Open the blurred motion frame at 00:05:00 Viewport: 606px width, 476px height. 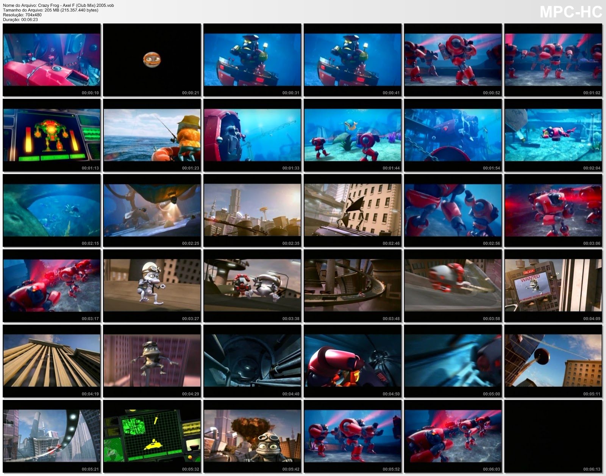453,361
